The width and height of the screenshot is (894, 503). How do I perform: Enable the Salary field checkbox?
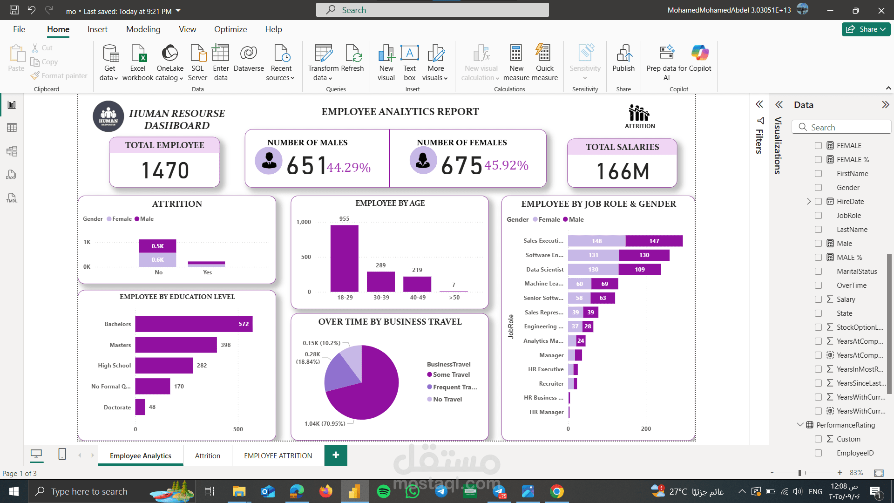point(818,299)
